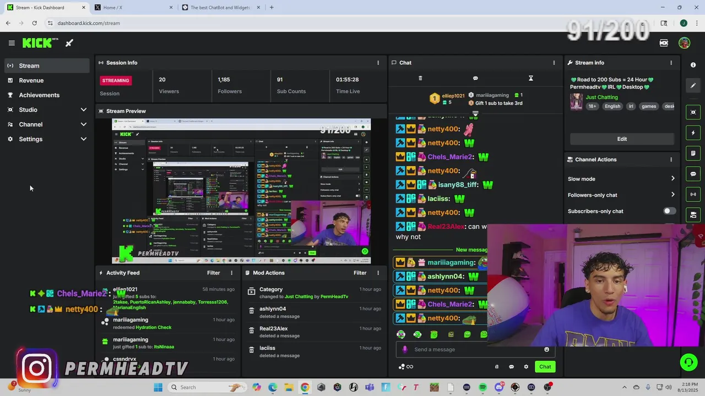This screenshot has width=705, height=396.
Task: Select Achievements in the sidebar
Action: click(x=47, y=95)
